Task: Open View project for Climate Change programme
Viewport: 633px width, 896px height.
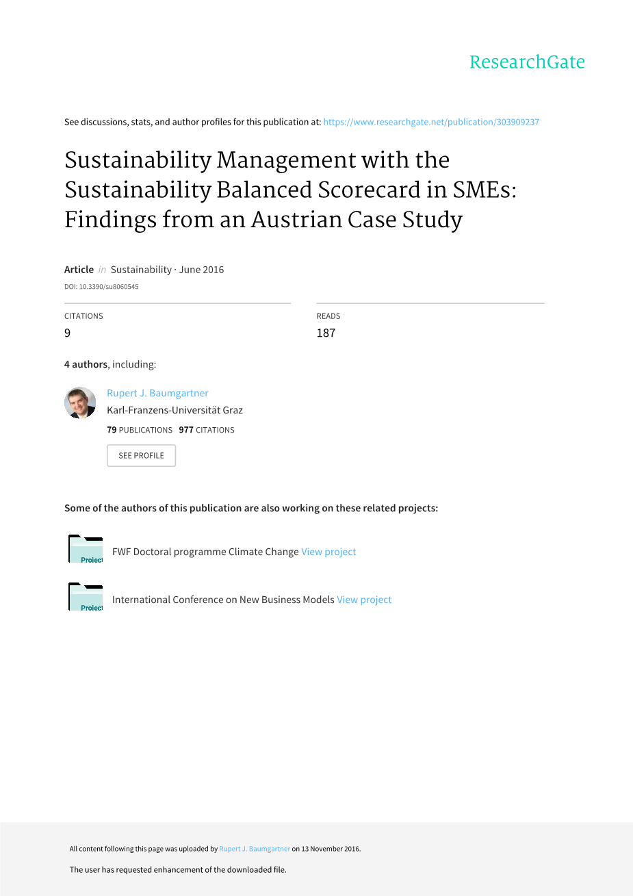Action: [x=328, y=552]
